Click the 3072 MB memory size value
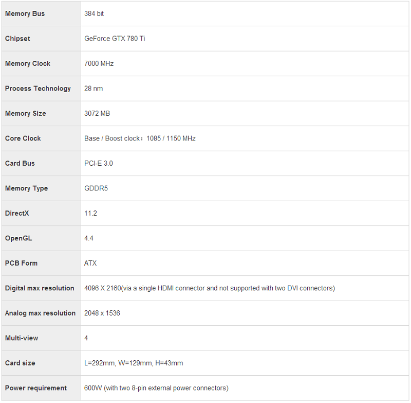The height and width of the screenshot is (403, 411). (x=97, y=114)
